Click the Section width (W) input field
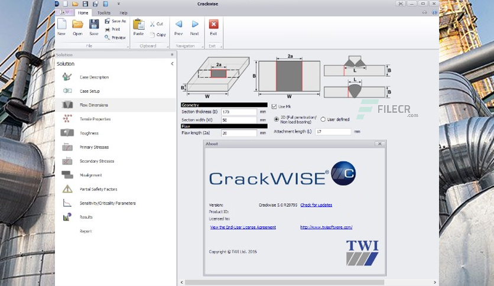This screenshot has height=286, width=494. tap(239, 120)
